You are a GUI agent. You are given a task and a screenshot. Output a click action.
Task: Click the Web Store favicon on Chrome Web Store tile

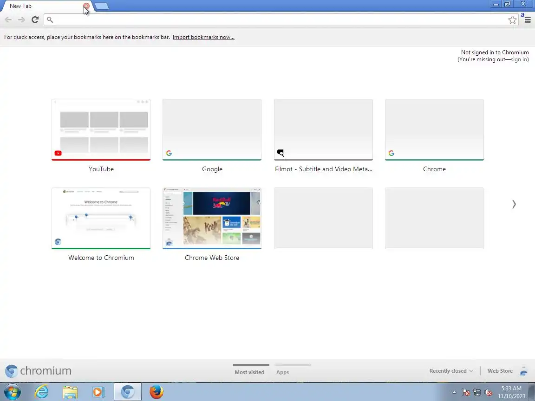point(169,242)
